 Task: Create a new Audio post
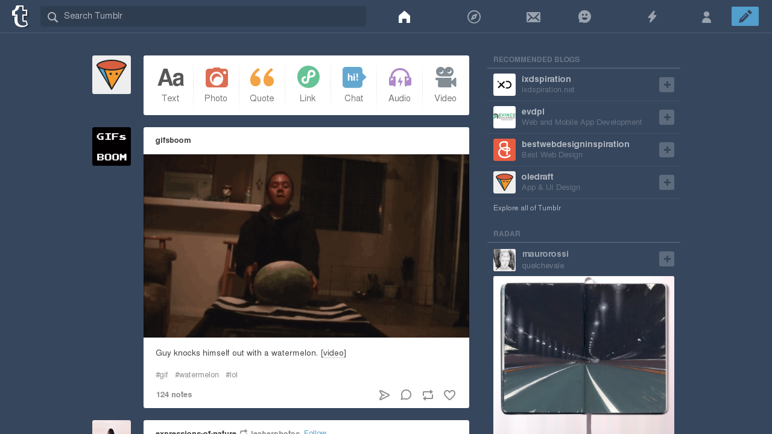[x=399, y=85]
